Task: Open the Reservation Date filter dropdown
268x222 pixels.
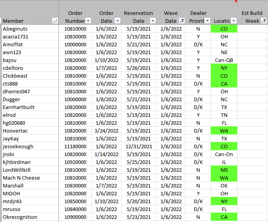Action: (x=153, y=21)
